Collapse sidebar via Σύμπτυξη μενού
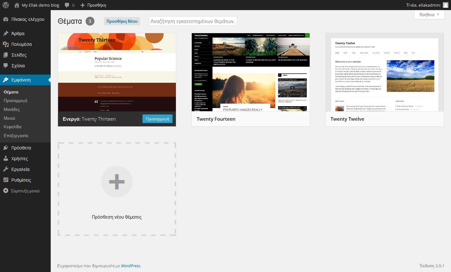 (x=25, y=191)
